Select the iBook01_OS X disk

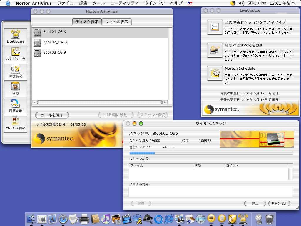click(100, 32)
